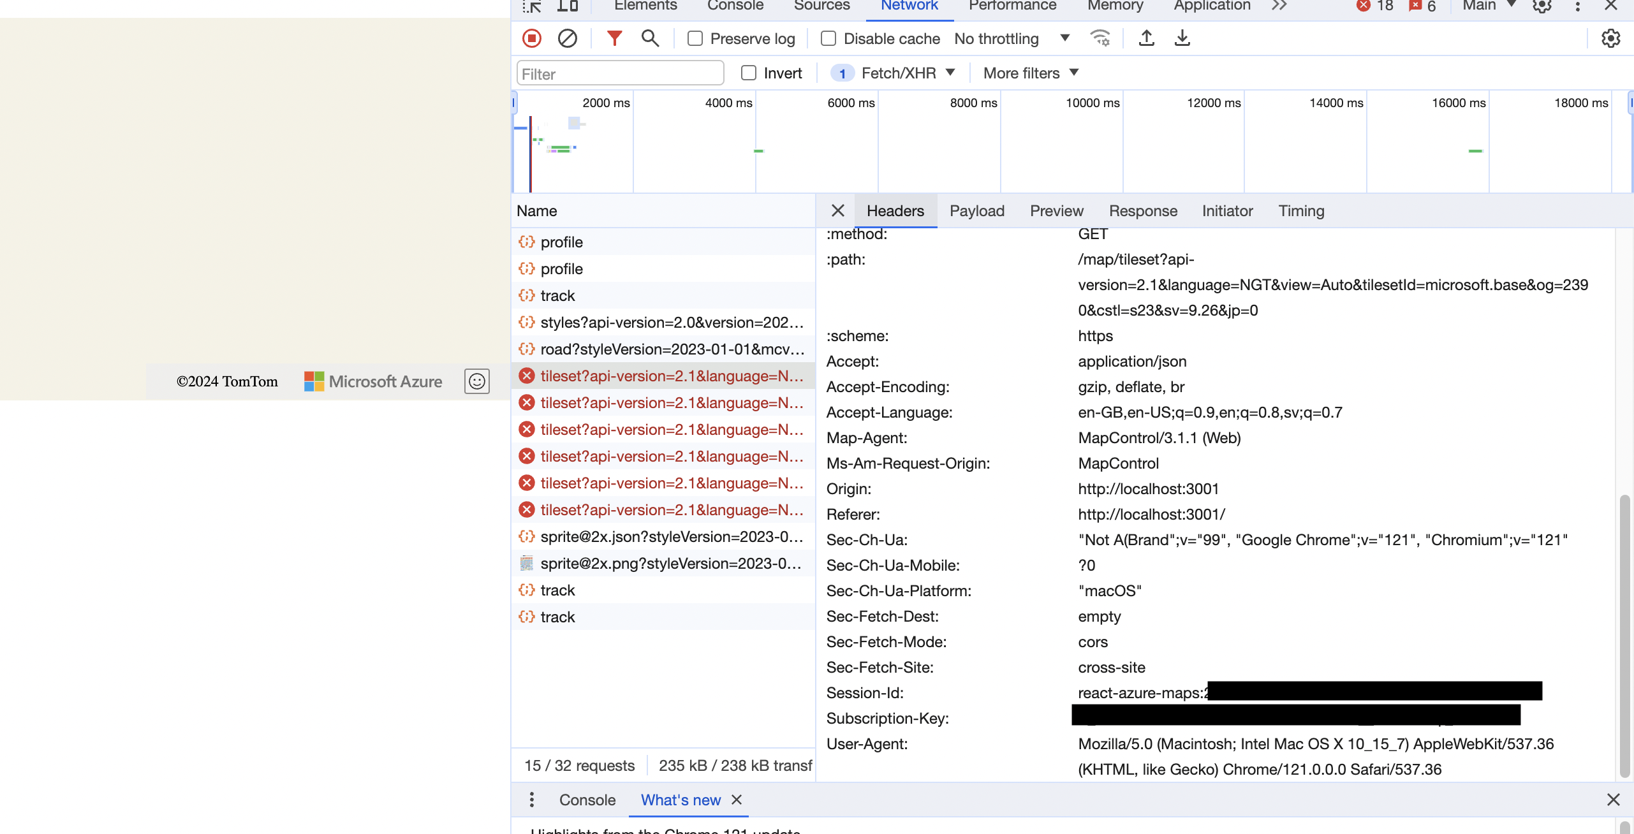Select styles?api-version=2.0 request
1634x834 pixels.
click(663, 322)
